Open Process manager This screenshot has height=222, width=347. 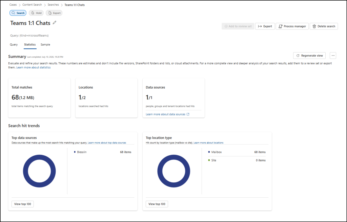click(x=292, y=26)
